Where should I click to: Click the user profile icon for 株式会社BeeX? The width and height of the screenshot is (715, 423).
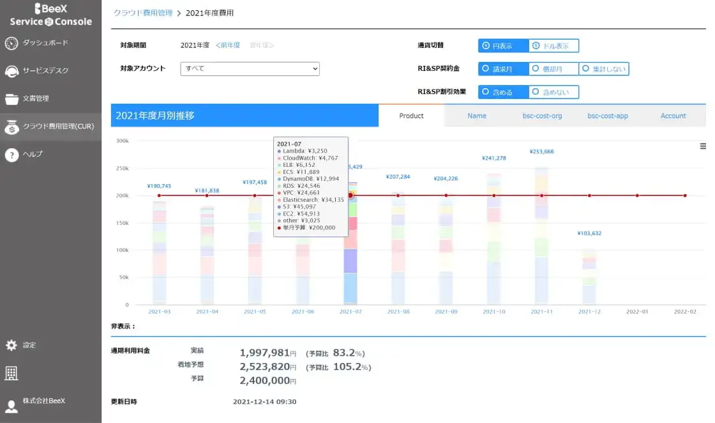point(11,406)
